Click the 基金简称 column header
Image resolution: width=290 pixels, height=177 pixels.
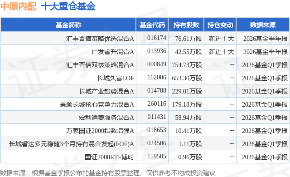[x=68, y=25]
